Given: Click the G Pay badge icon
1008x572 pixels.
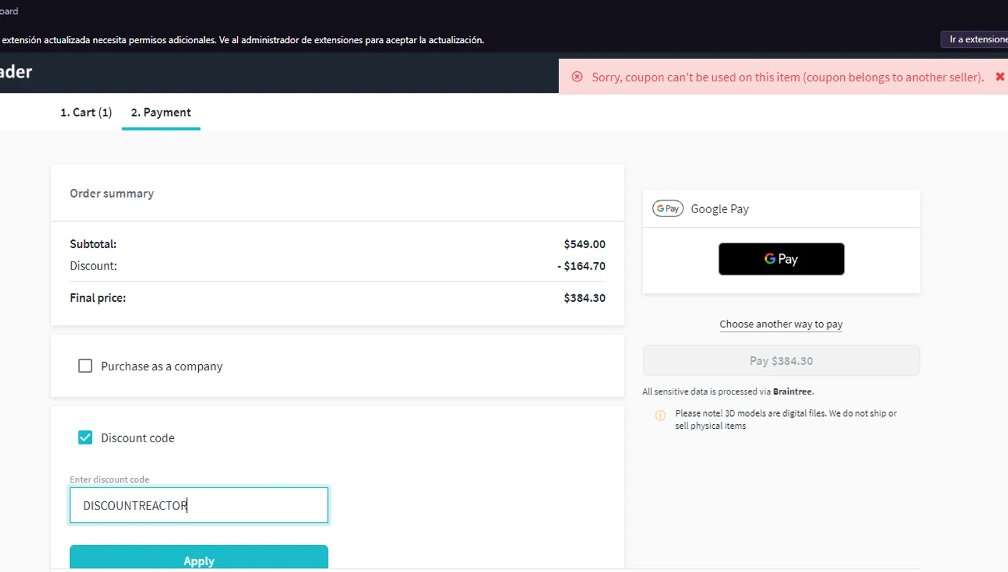Looking at the screenshot, I should click(x=667, y=209).
